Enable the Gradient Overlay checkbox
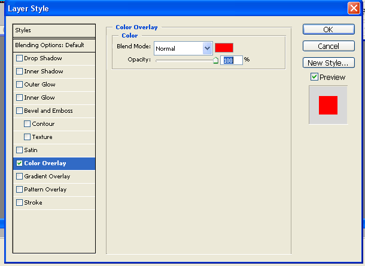 pos(19,176)
